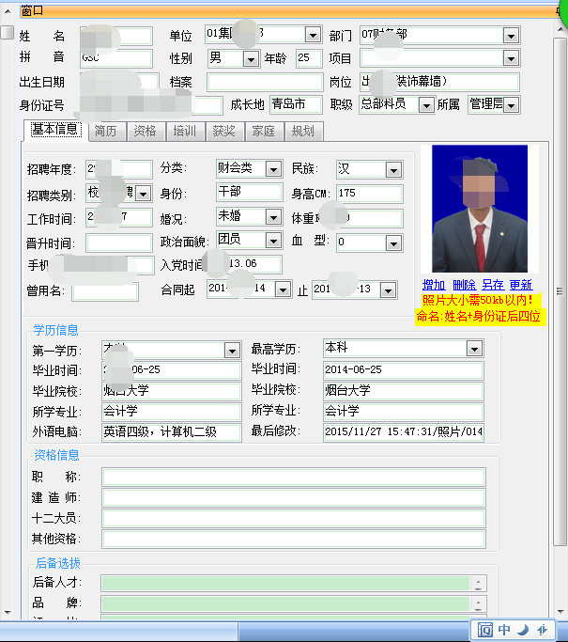Open the 分类 dropdown

(x=273, y=169)
